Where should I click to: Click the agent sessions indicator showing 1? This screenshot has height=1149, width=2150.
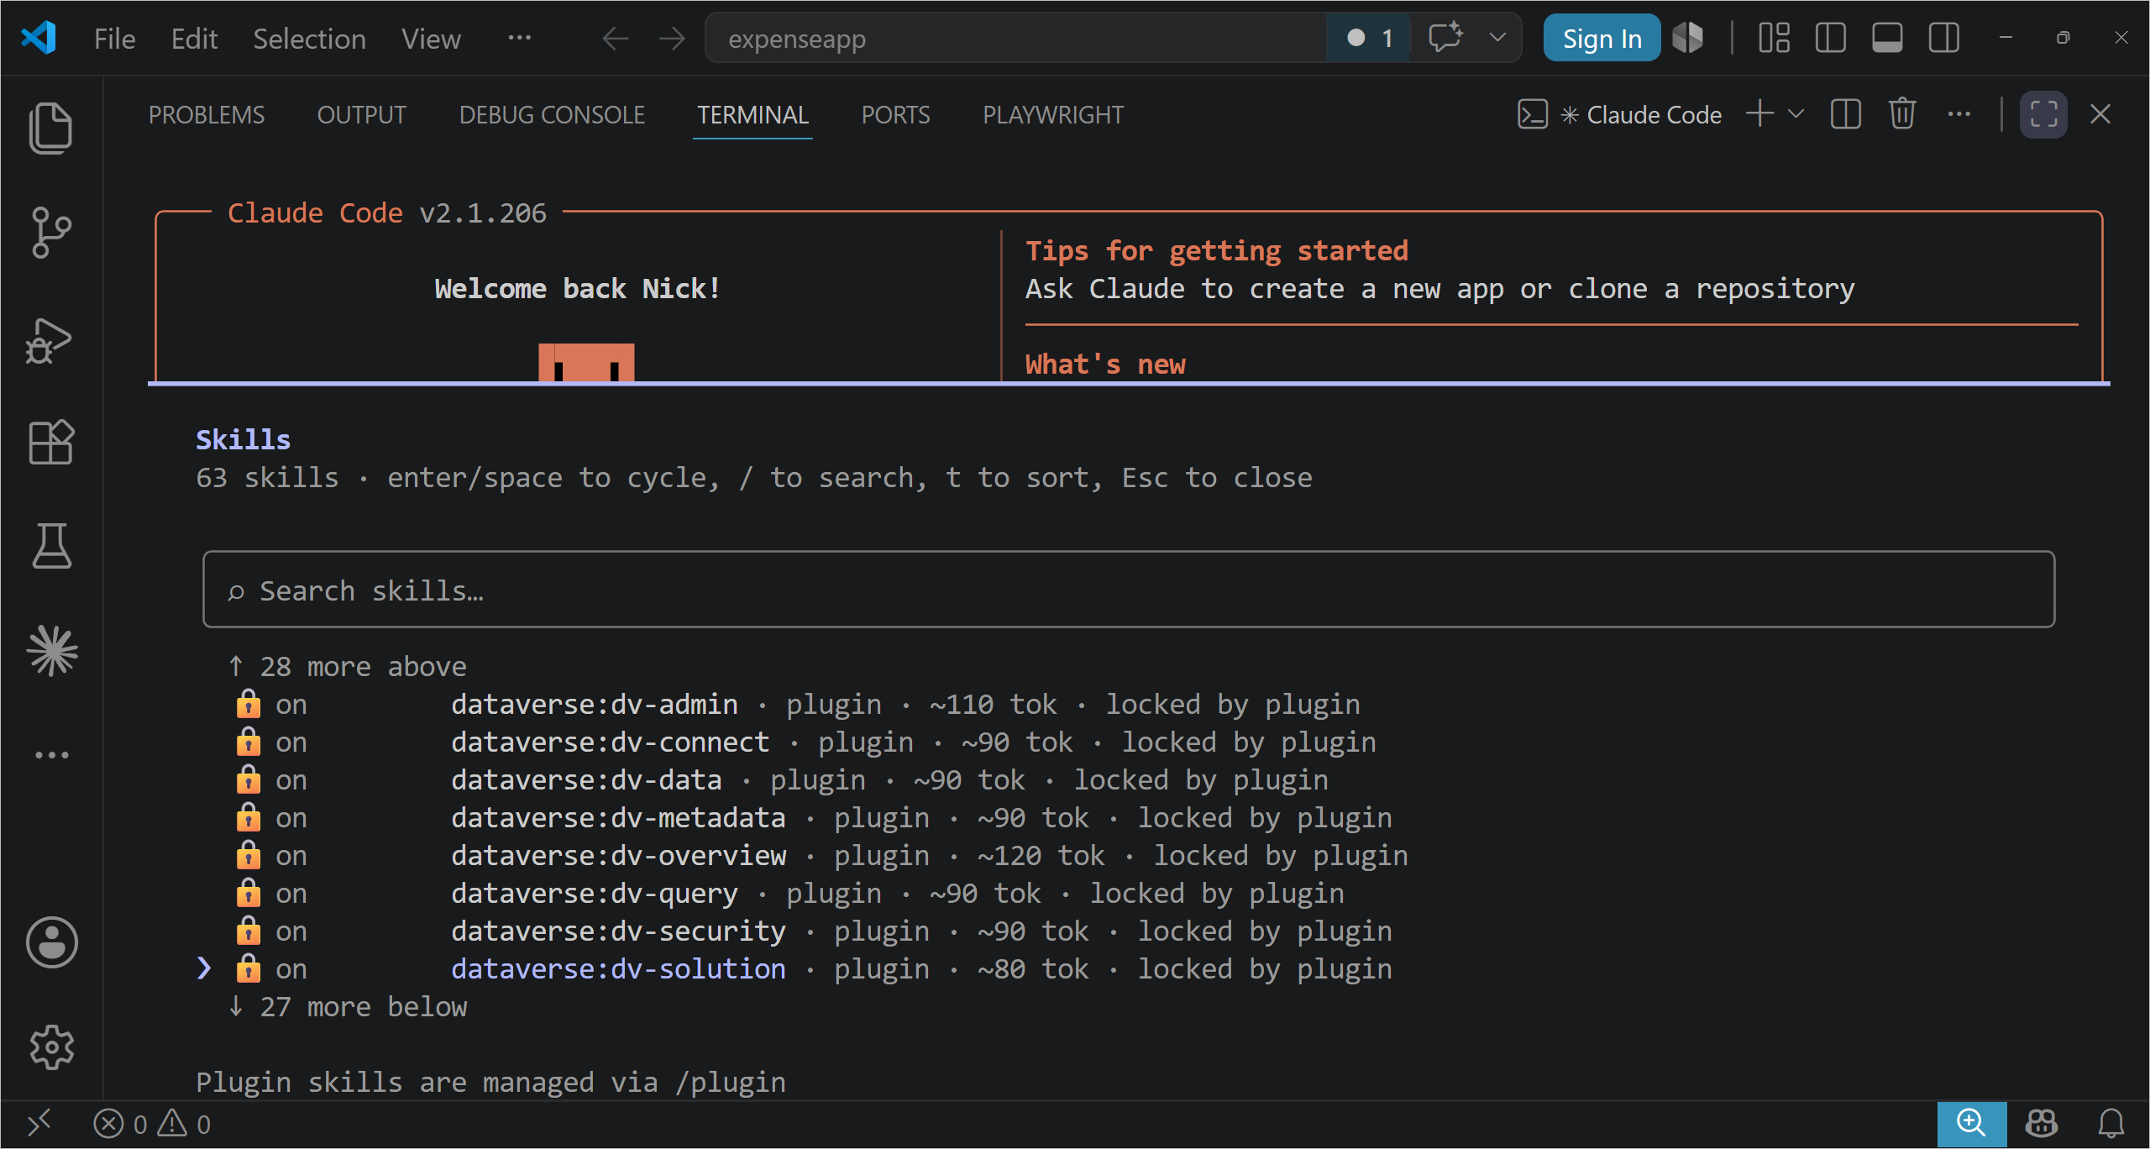(1369, 38)
